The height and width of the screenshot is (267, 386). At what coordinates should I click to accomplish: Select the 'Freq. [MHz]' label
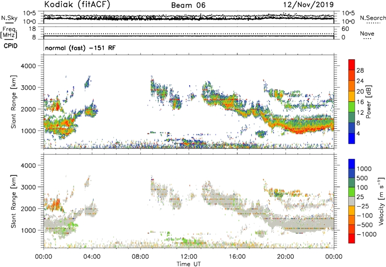click(x=9, y=32)
